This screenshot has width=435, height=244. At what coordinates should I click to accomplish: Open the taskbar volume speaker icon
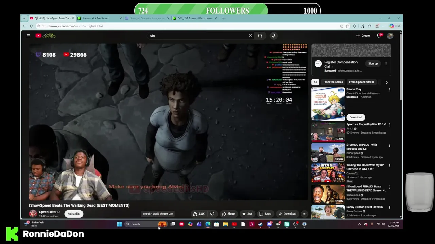point(383,224)
